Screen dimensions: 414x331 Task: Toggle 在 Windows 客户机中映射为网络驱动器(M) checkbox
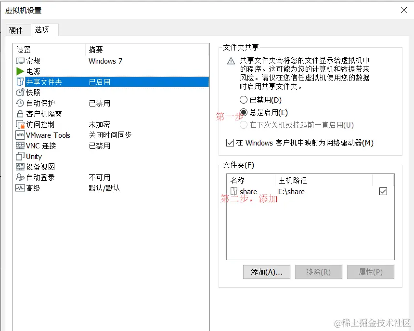230,143
